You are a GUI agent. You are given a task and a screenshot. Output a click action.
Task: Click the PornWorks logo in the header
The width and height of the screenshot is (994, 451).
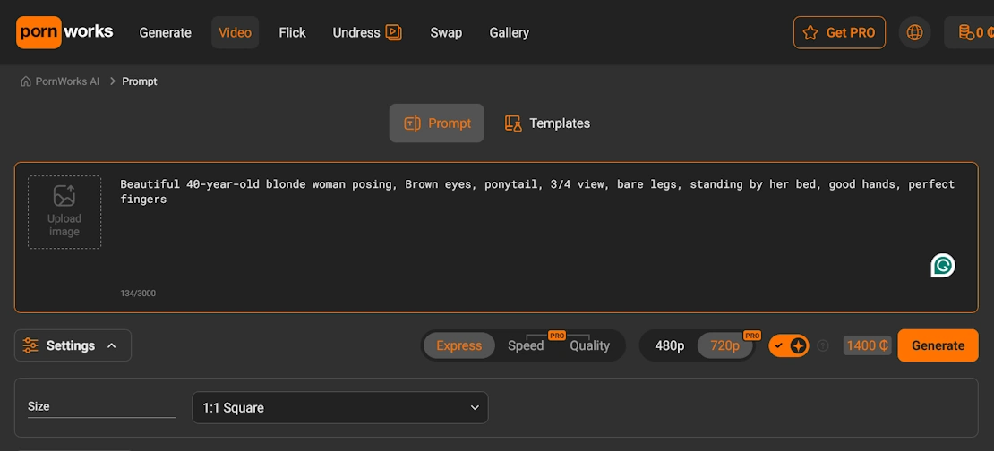coord(64,32)
